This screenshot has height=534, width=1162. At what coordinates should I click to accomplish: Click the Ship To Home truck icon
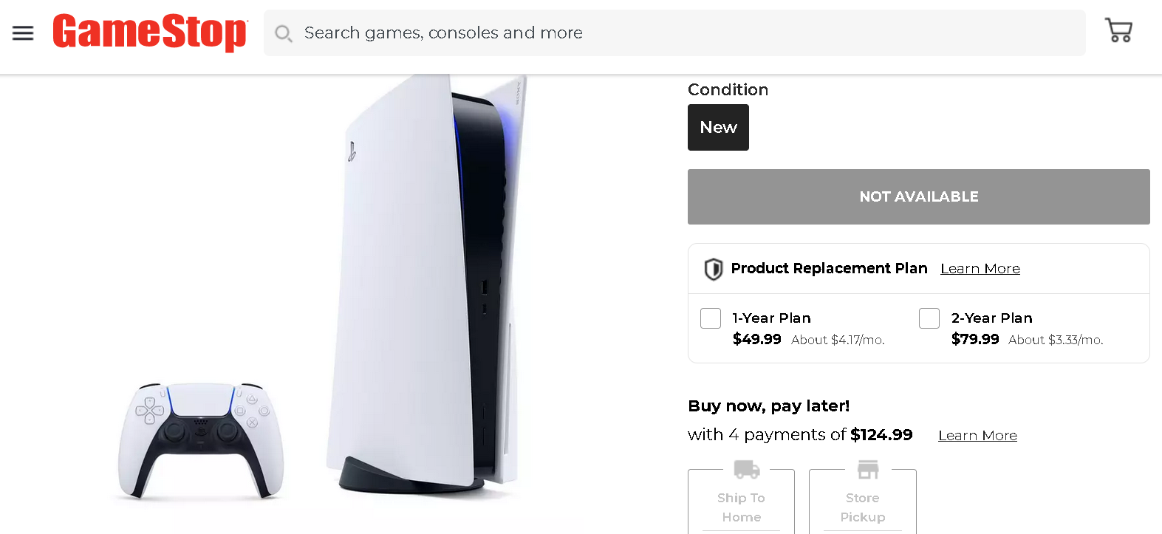(746, 469)
